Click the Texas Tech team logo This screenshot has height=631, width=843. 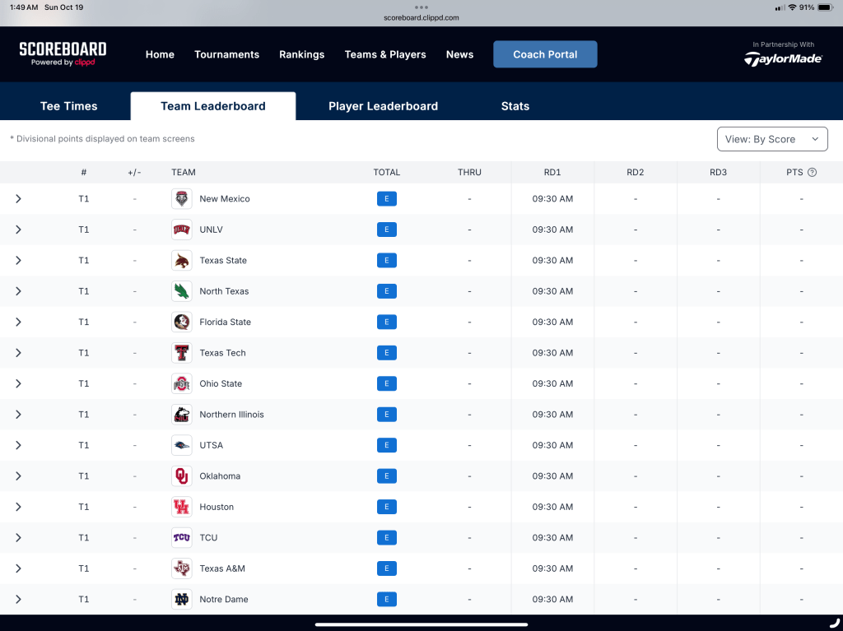click(x=182, y=353)
